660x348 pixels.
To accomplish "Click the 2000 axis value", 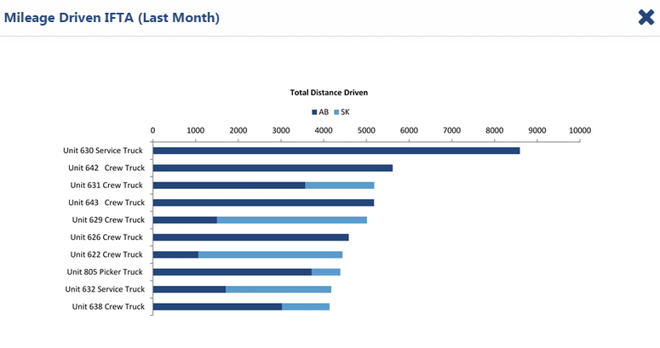I will [238, 130].
